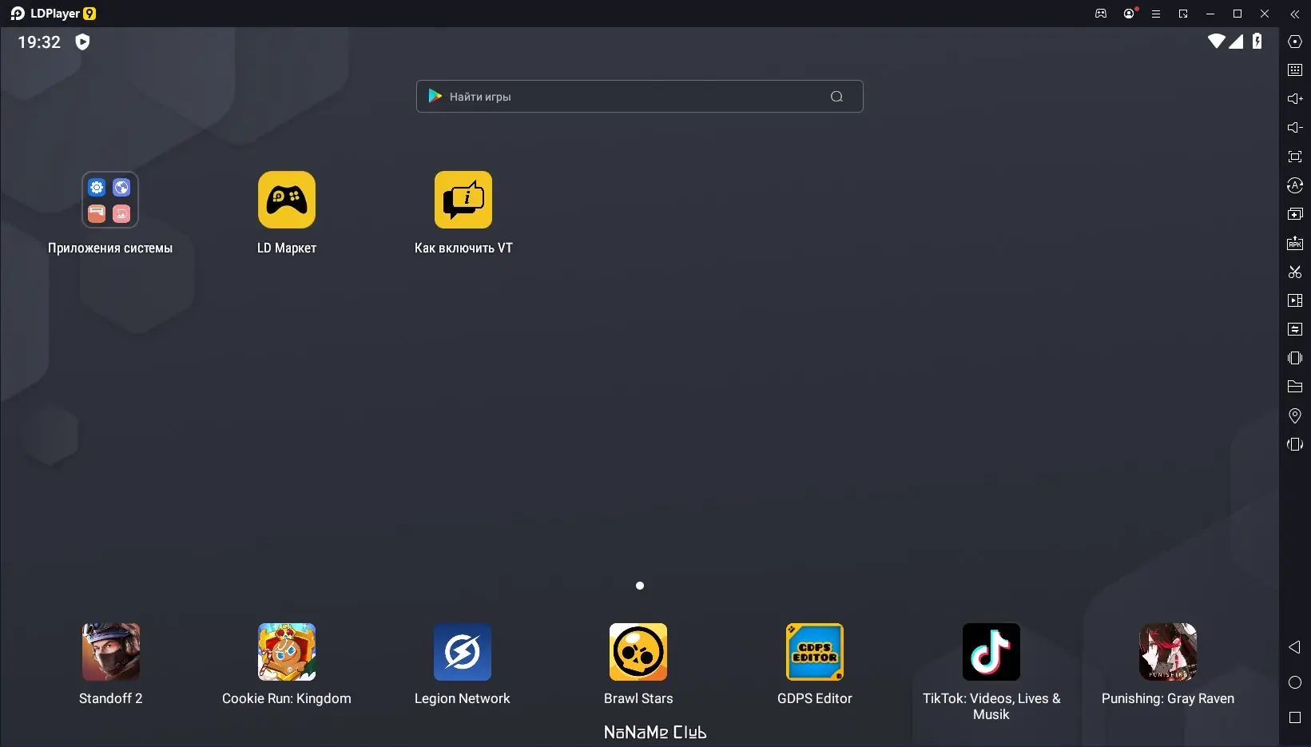Image resolution: width=1311 pixels, height=747 pixels.
Task: Tap the Android Back triangle button
Action: tap(1295, 647)
